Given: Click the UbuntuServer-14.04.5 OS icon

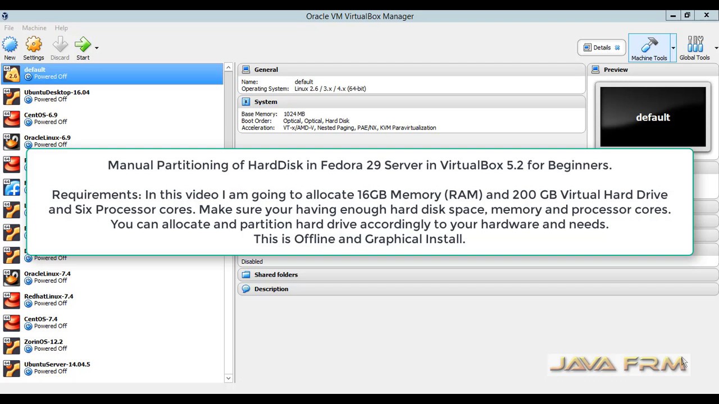Looking at the screenshot, I should 11,368.
